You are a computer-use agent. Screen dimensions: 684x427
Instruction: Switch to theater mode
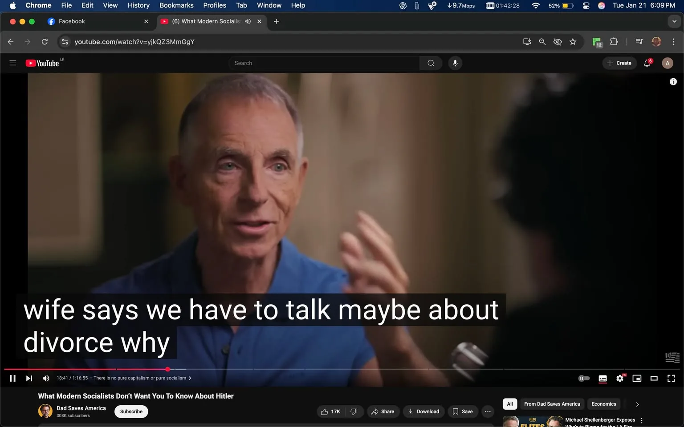click(653, 378)
